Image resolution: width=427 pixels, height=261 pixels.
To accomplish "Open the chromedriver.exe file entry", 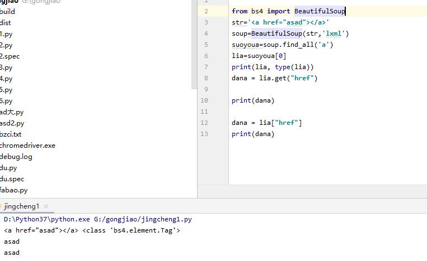I will coord(27,145).
